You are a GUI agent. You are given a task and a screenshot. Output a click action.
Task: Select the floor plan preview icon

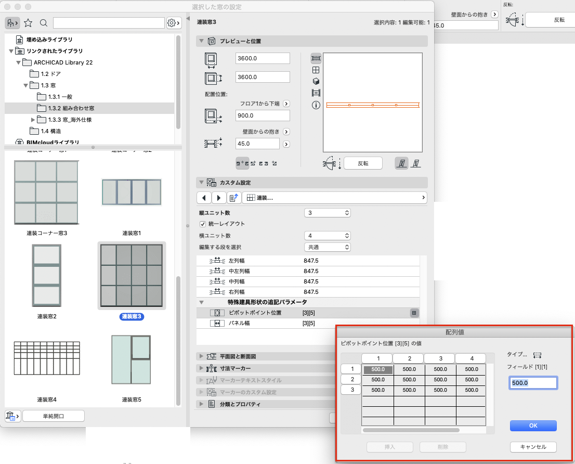point(316,58)
